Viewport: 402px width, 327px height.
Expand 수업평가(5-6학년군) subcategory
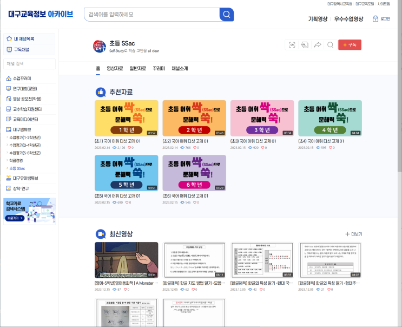tap(25, 153)
